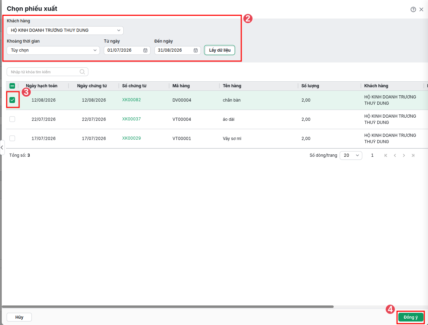Sort by Khách hàng column header
The image size is (428, 325).
pos(376,86)
